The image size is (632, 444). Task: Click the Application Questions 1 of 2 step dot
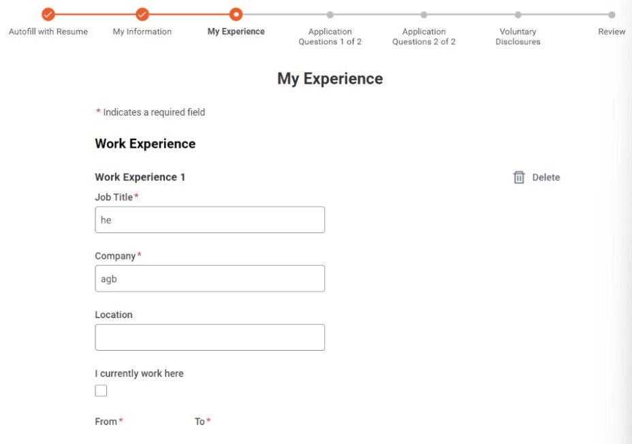[x=330, y=14]
